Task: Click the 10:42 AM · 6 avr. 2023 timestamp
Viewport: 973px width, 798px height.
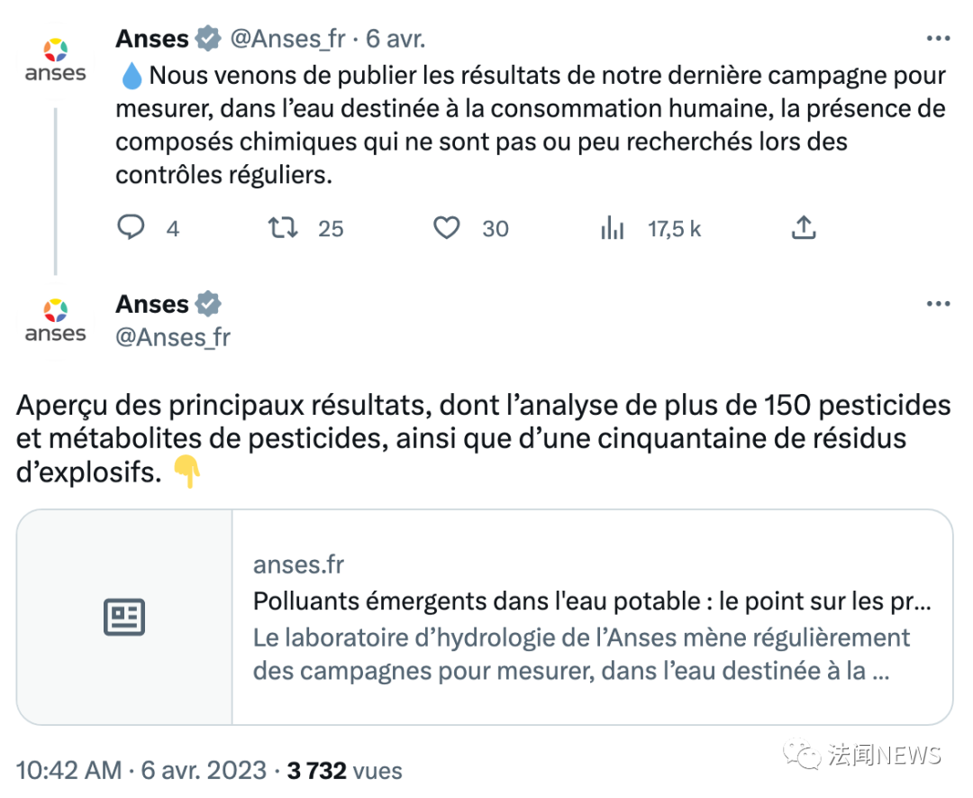Action: tap(141, 771)
